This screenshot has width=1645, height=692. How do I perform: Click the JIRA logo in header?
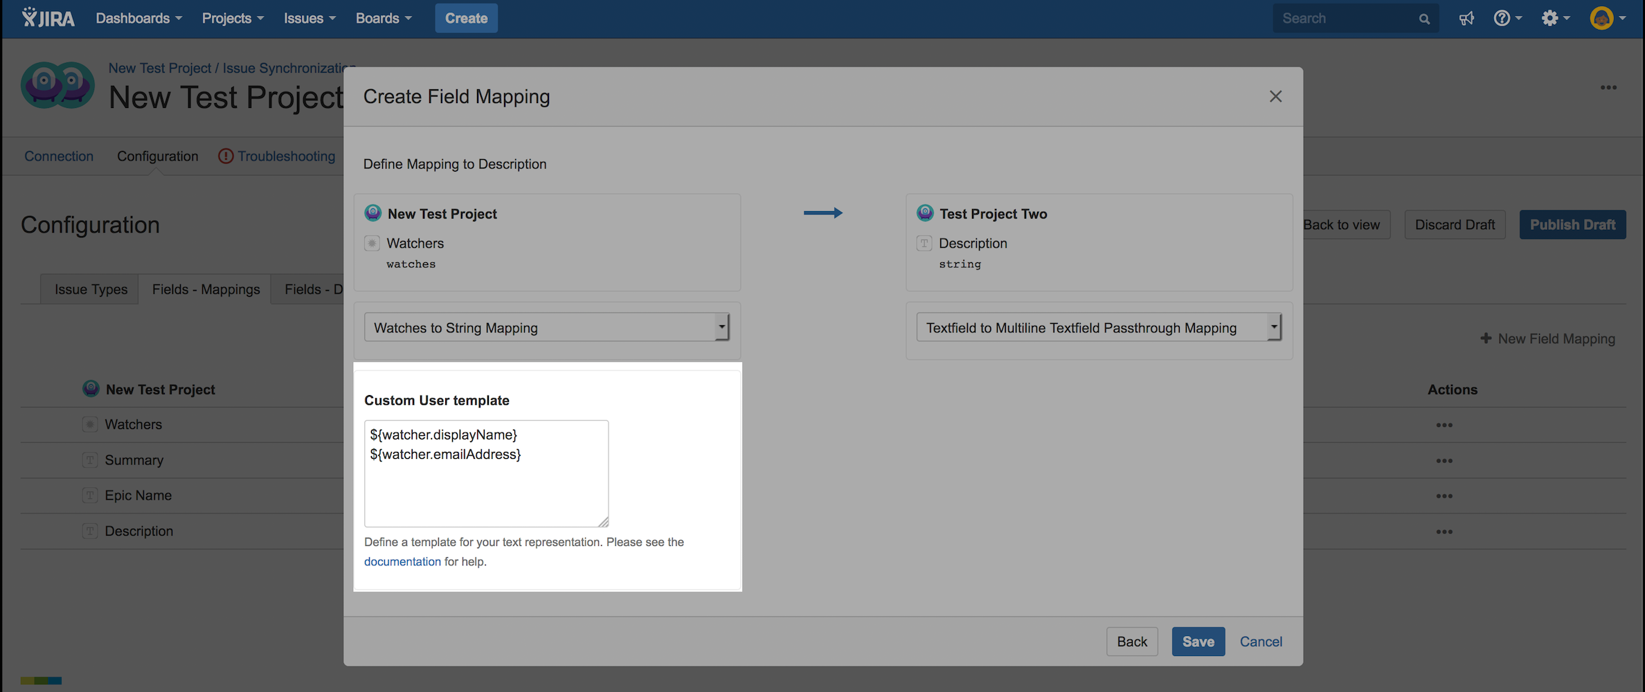tap(48, 18)
